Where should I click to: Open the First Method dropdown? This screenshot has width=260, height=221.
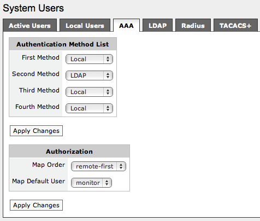(89, 59)
